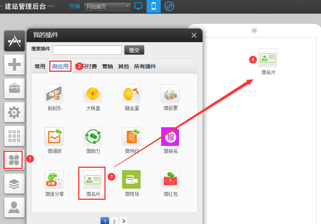The width and height of the screenshot is (321, 224).
Task: Go to page 2 of plugins
Action: [114, 221]
